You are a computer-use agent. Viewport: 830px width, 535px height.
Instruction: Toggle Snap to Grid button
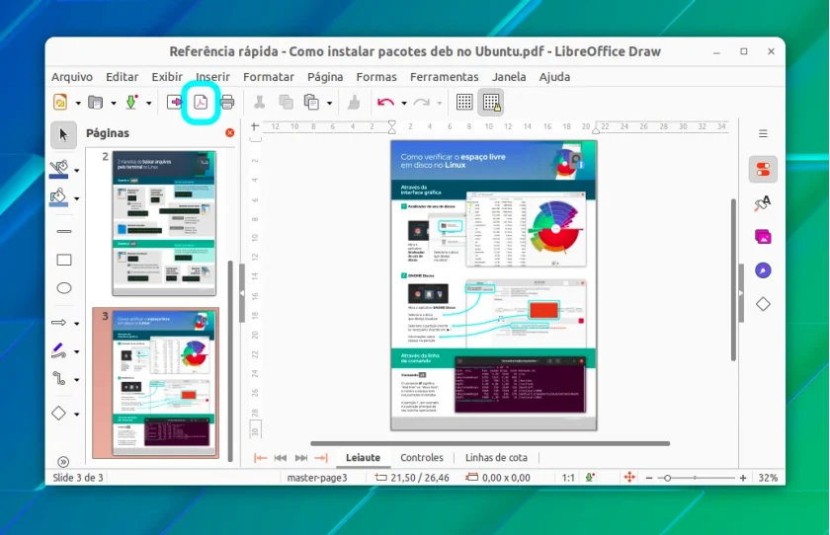pos(491,102)
